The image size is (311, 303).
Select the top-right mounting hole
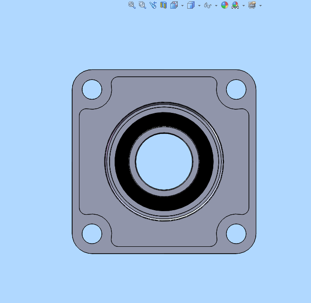pyautogui.click(x=236, y=90)
